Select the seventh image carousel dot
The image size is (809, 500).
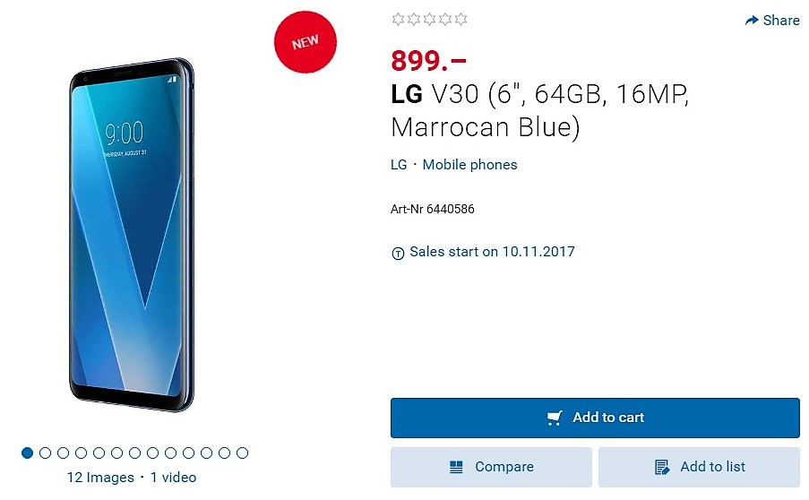[134, 453]
